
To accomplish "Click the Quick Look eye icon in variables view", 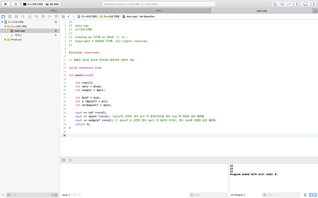I will [75, 195].
